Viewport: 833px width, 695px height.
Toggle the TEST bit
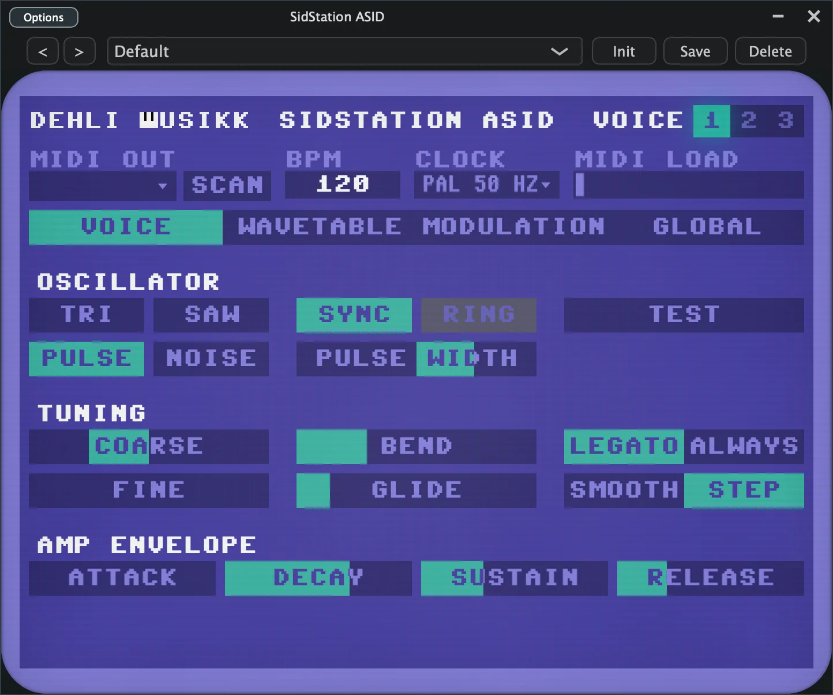(684, 315)
